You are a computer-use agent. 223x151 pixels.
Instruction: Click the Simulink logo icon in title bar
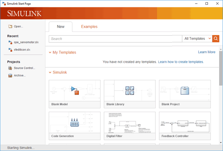(x=4, y=4)
